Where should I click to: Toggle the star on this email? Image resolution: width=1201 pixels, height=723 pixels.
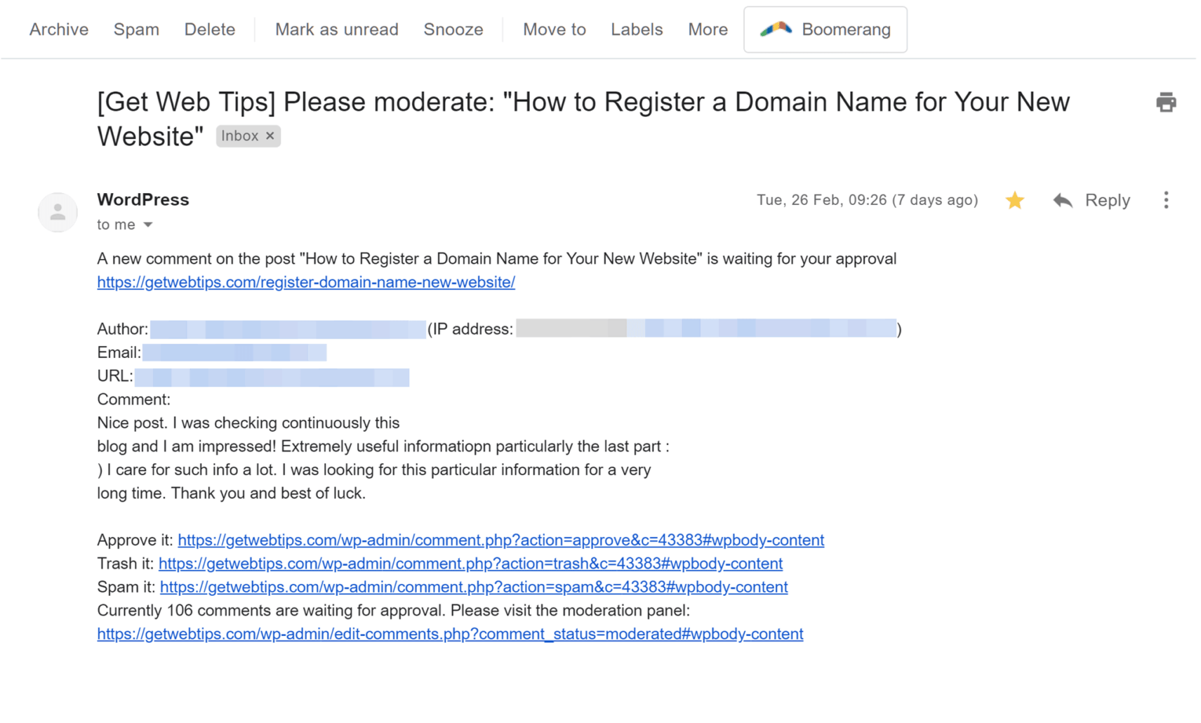1014,200
